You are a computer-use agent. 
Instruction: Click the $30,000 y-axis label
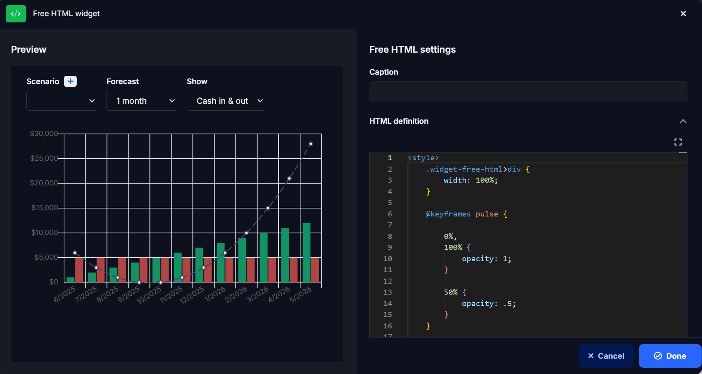click(x=44, y=134)
